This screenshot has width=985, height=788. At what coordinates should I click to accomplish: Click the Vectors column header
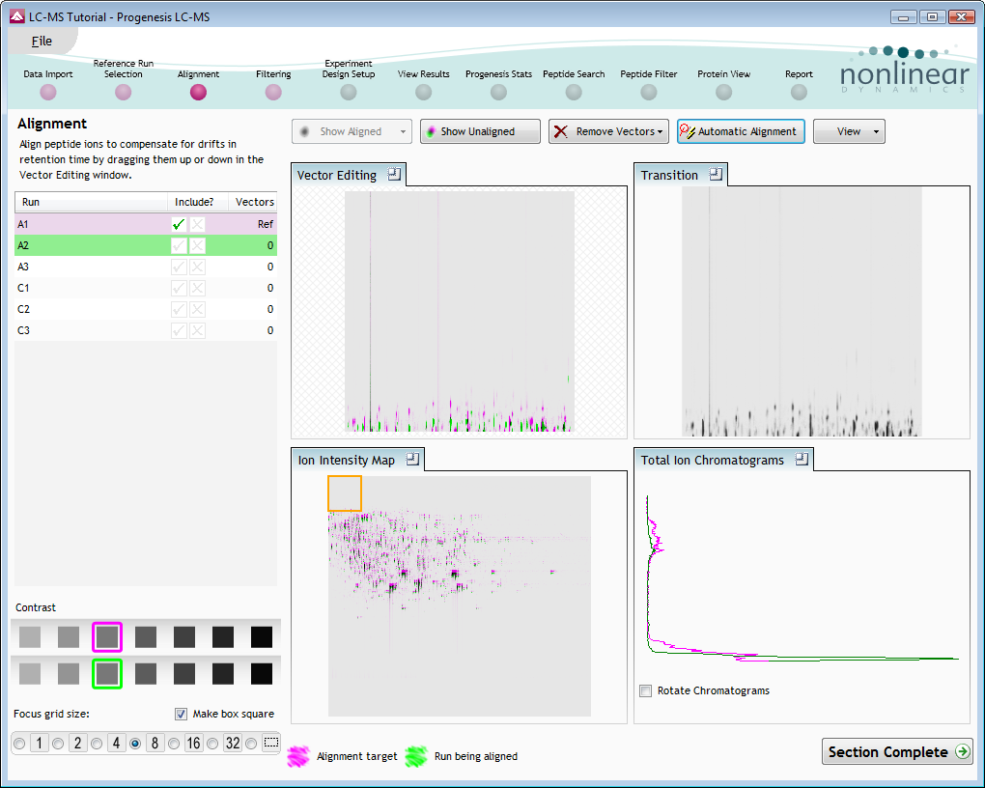click(x=253, y=202)
